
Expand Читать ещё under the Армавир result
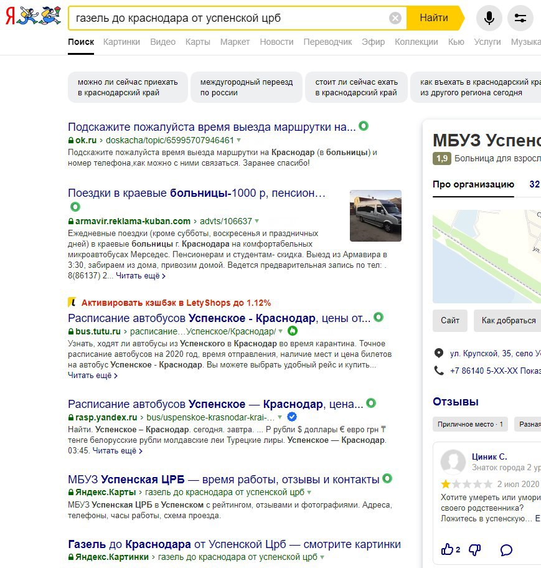[141, 276]
